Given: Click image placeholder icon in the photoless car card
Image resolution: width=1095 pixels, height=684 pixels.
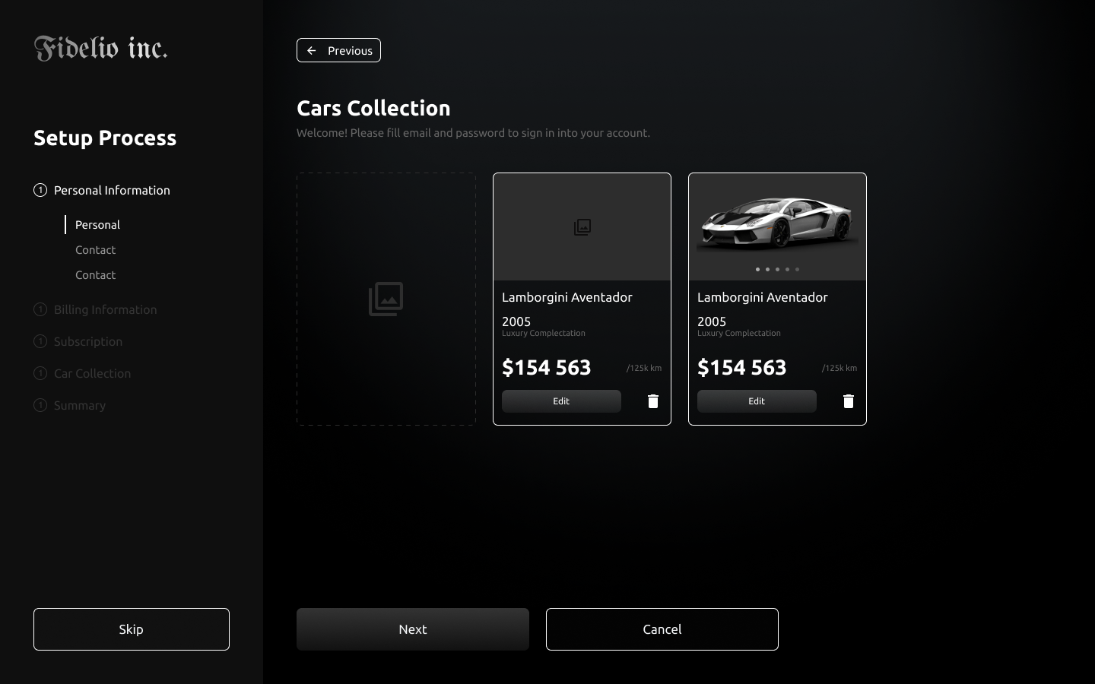Looking at the screenshot, I should (582, 227).
